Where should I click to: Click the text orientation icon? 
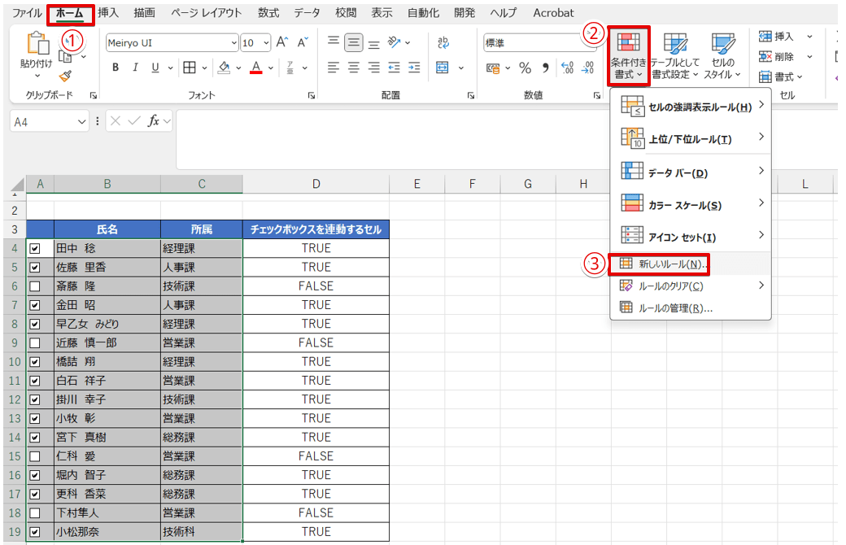point(395,42)
